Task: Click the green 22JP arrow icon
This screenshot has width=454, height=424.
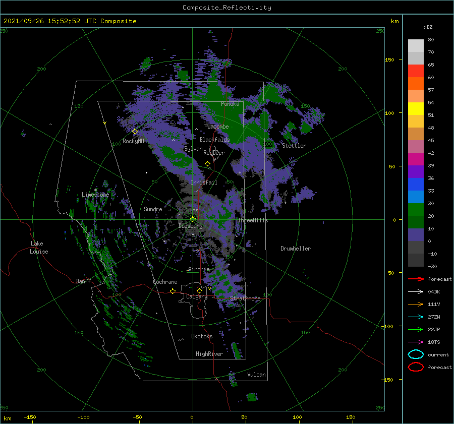Action: coord(416,329)
